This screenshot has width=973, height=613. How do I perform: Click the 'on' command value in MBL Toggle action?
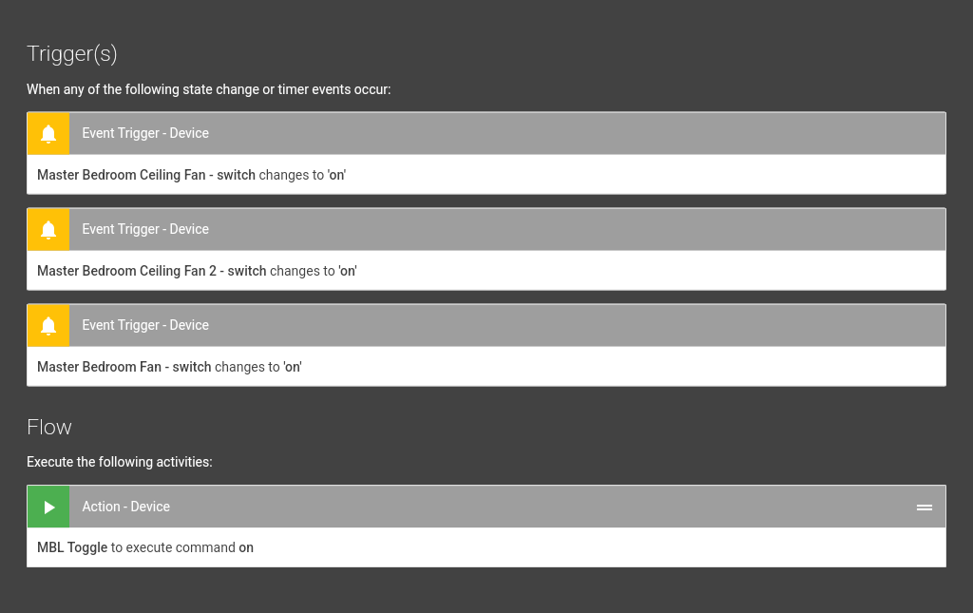point(246,547)
